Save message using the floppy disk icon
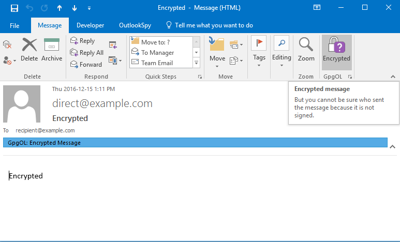This screenshot has height=242, width=400. click(14, 8)
